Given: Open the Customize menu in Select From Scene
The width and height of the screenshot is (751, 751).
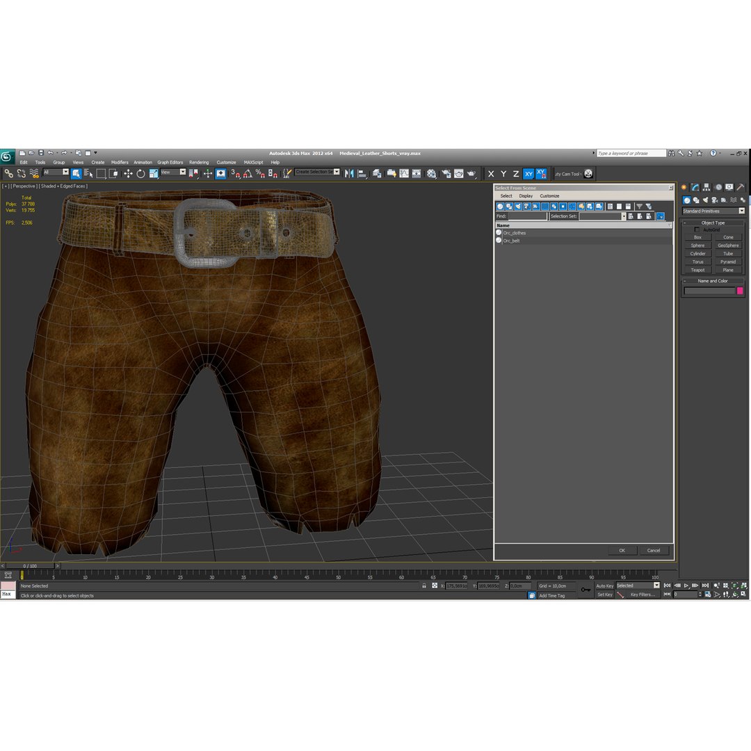Looking at the screenshot, I should (x=549, y=196).
